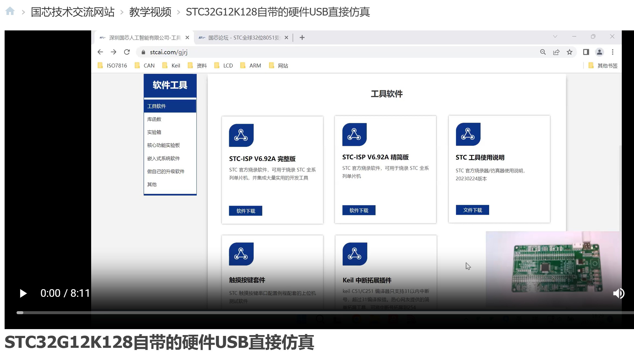Open the browser three-dot menu
The image size is (634, 353).
[x=613, y=52]
